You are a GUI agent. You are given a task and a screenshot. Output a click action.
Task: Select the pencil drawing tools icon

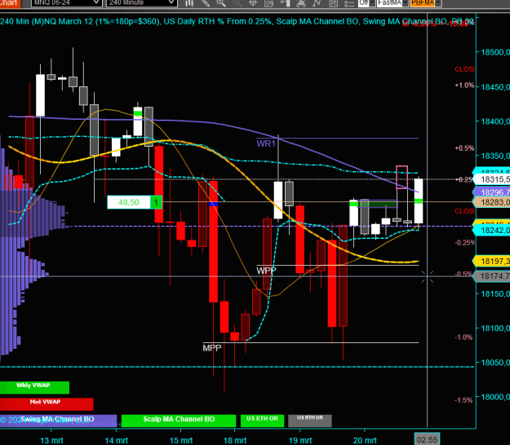[205, 3]
